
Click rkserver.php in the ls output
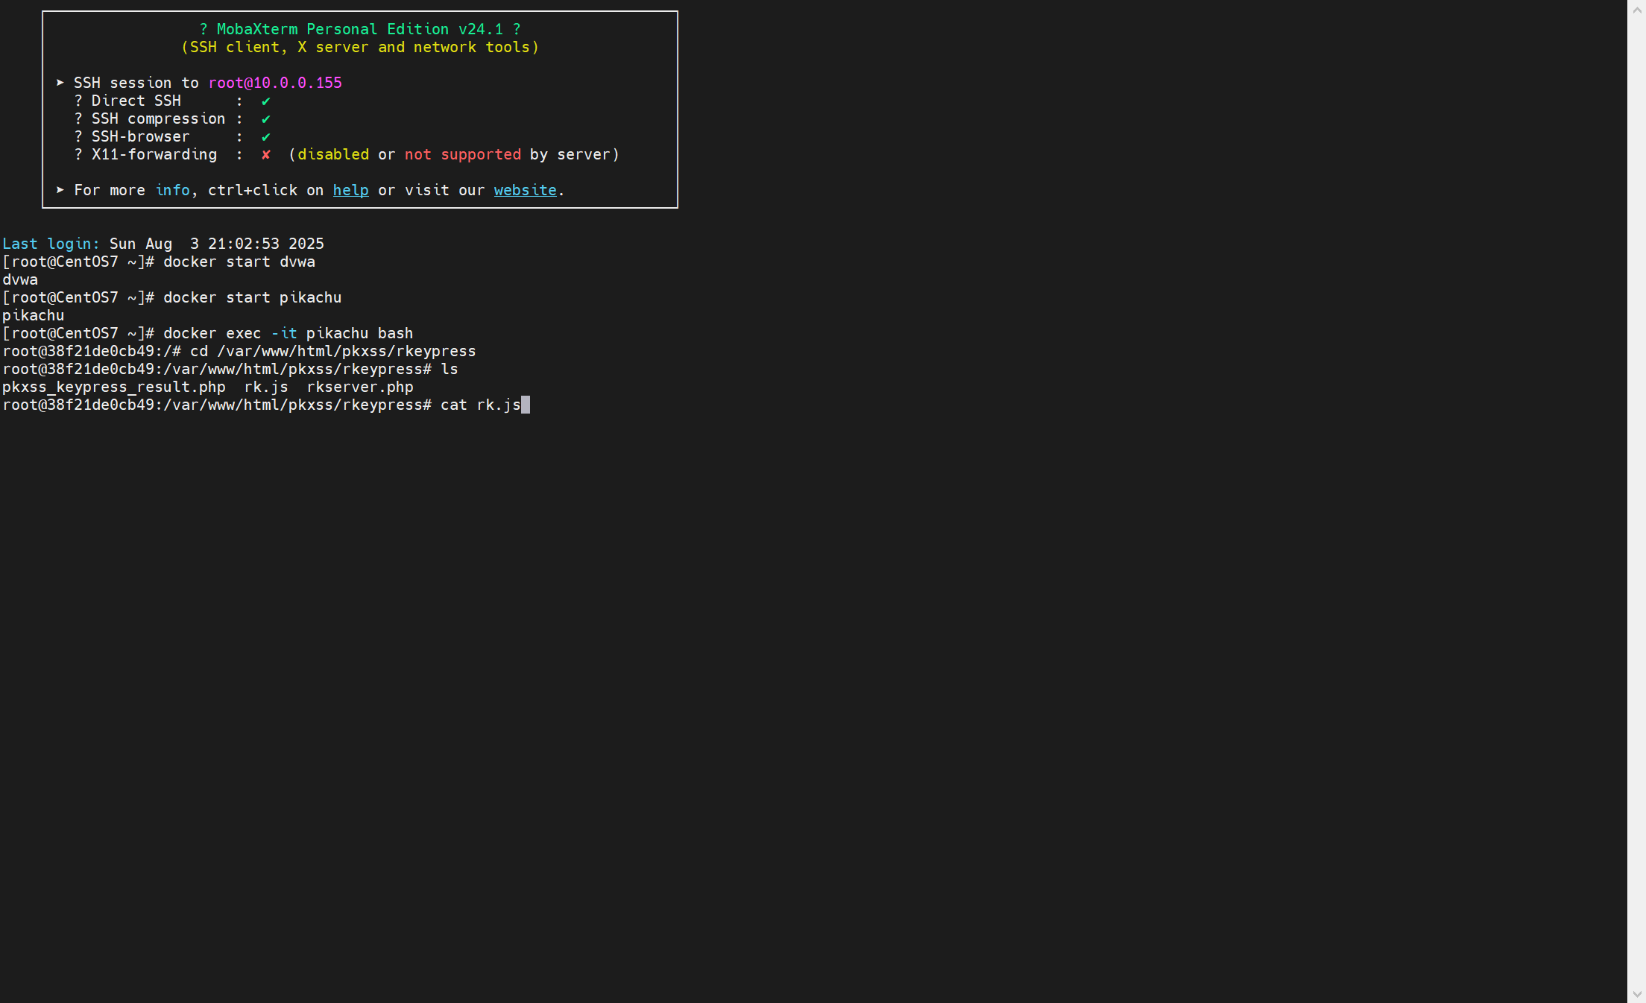(360, 387)
